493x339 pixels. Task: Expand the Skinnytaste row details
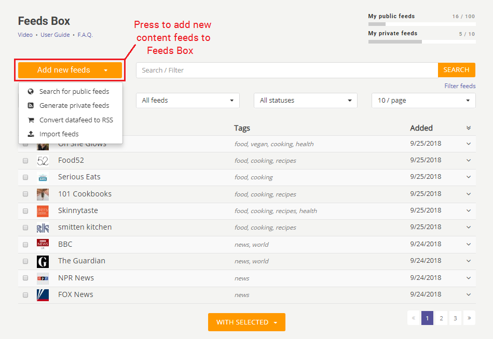(x=469, y=211)
